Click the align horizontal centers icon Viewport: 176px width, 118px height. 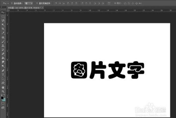[72, 3]
